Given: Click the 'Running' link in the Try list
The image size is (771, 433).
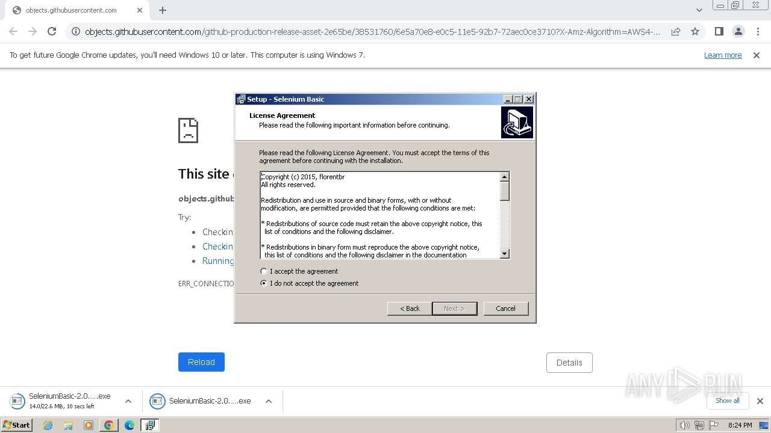Looking at the screenshot, I should click(218, 261).
